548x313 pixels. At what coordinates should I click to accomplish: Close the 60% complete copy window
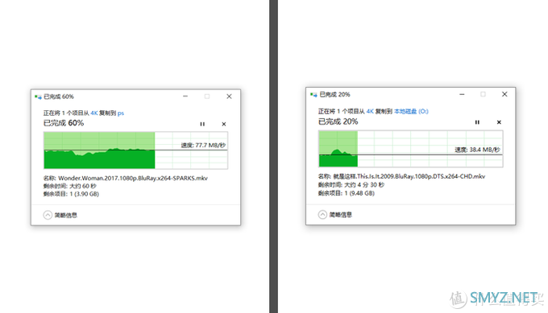pos(229,97)
